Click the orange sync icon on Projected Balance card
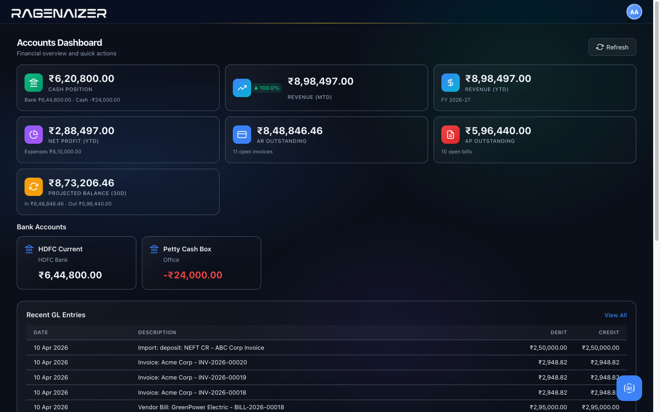The width and height of the screenshot is (660, 412). 33,187
